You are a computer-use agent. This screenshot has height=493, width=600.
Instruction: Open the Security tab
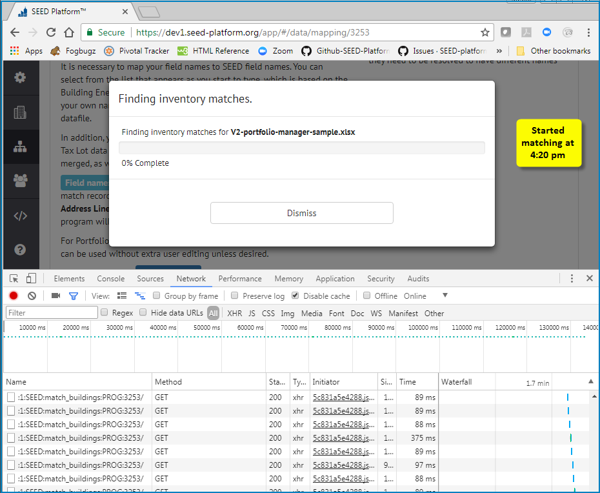tap(381, 279)
